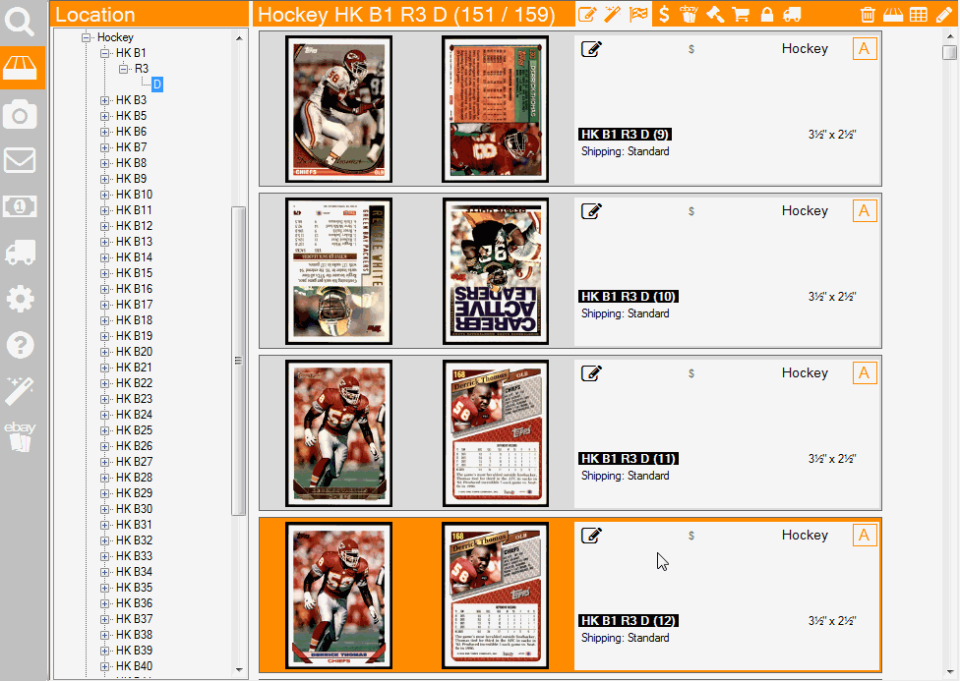Open the settings gear in the sidebar
Screen dimensions: 960x681
(20, 299)
